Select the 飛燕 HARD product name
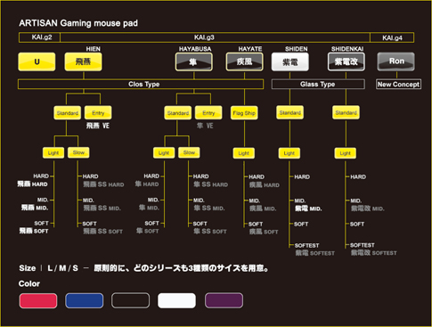The image size is (432, 327). 32,184
